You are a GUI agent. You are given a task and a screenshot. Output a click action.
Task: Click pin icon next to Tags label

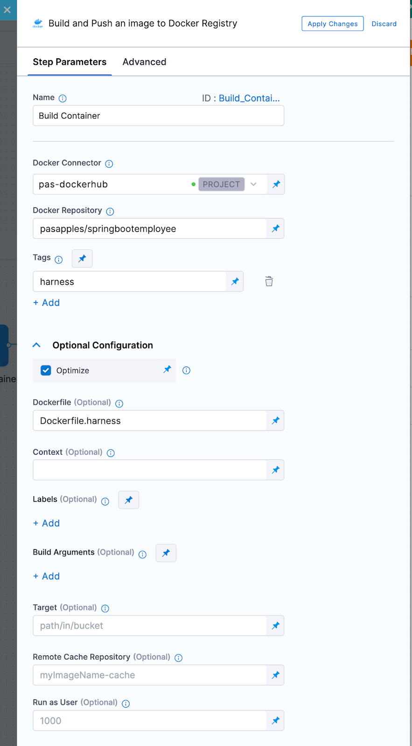pyautogui.click(x=82, y=258)
